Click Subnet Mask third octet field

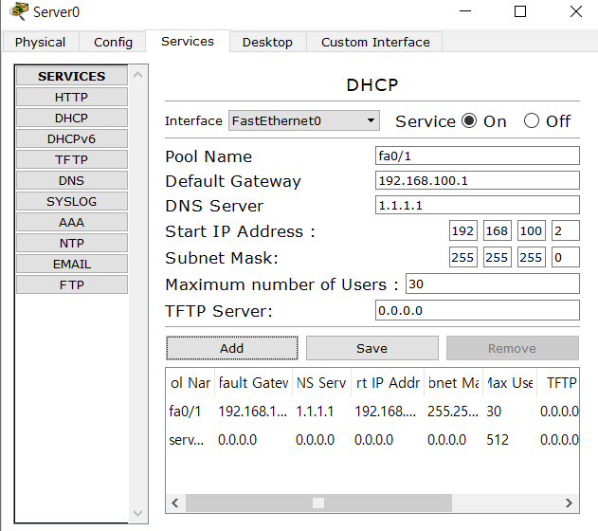click(x=532, y=258)
